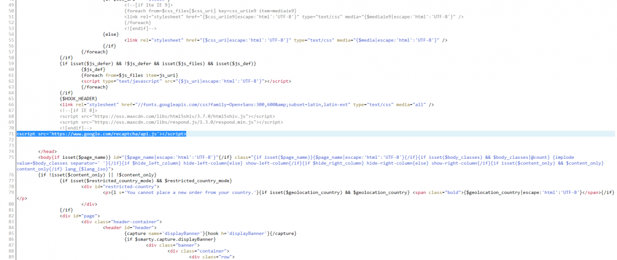The width and height of the screenshot is (617, 260).
Task: Click the div id="restricted-country" line
Action: [x=120, y=187]
